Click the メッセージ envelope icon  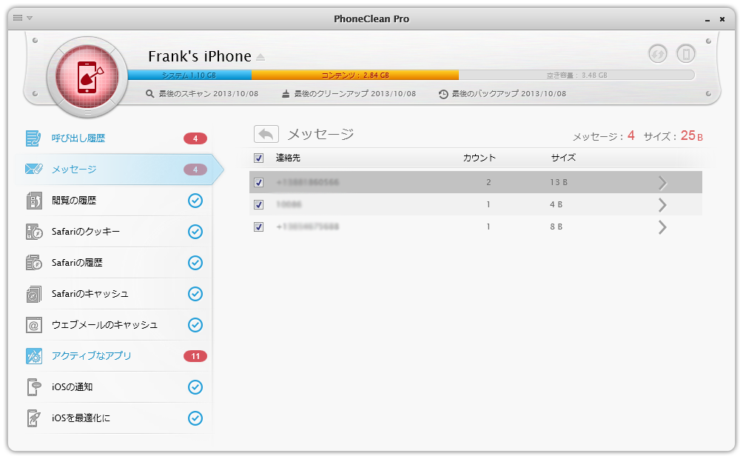coord(33,169)
